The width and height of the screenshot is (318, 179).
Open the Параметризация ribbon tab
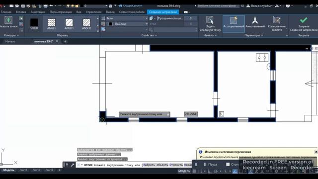61,12
